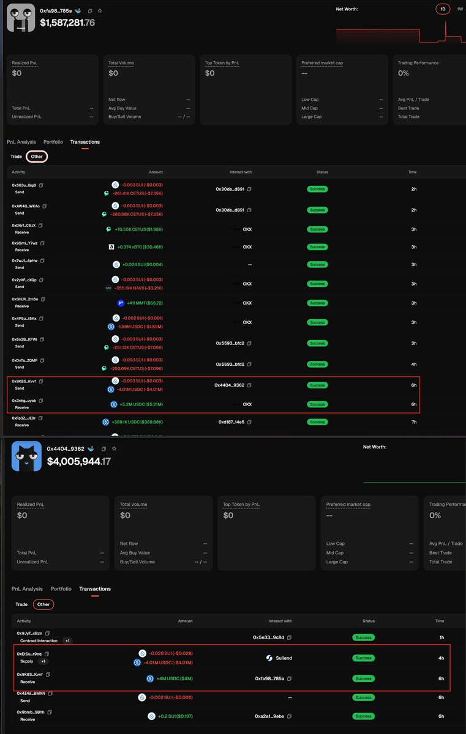Copy transaction hash 0xGhLR…2m5e
The image size is (466, 734).
coord(43,299)
